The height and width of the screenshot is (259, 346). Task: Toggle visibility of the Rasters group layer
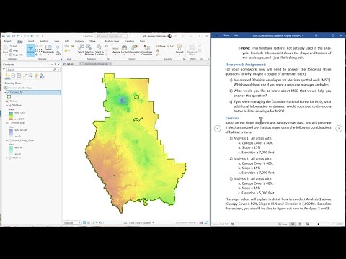[8, 101]
